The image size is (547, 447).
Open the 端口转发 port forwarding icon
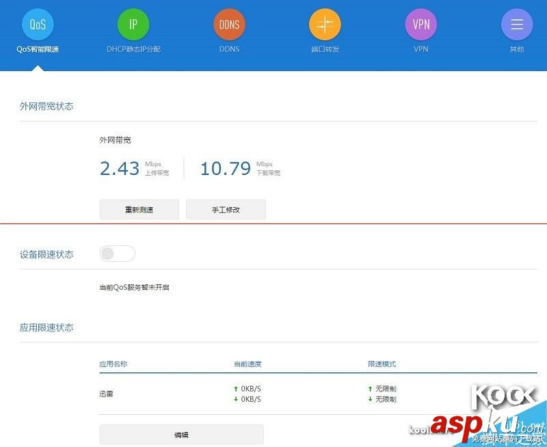pyautogui.click(x=325, y=24)
